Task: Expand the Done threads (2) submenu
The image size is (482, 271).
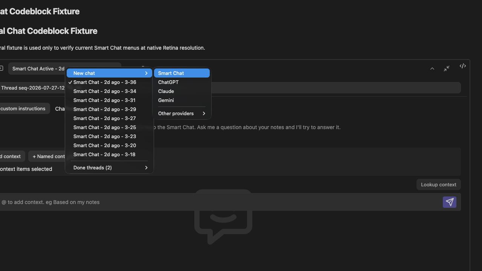Action: 110,167
